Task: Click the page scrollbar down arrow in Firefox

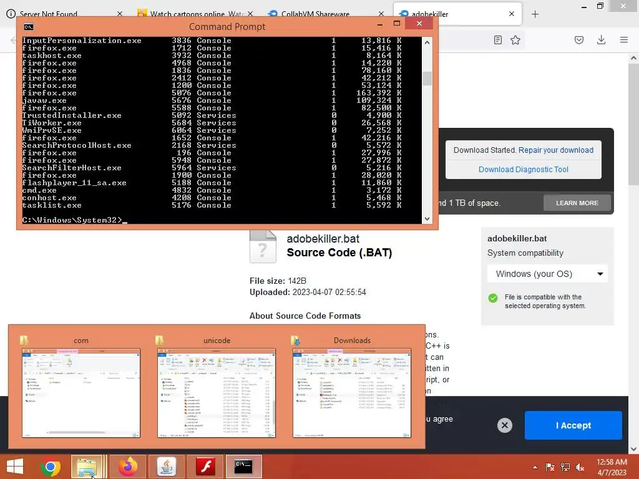Action: [633, 449]
